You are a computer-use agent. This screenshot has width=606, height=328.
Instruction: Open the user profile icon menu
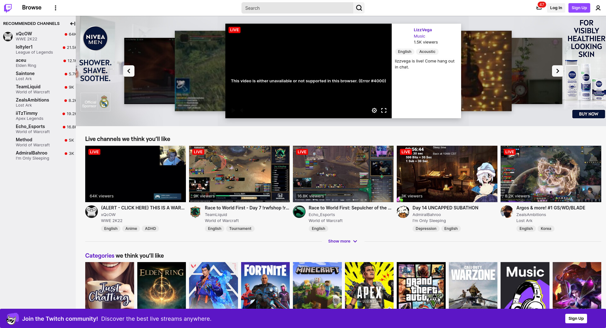coord(598,8)
